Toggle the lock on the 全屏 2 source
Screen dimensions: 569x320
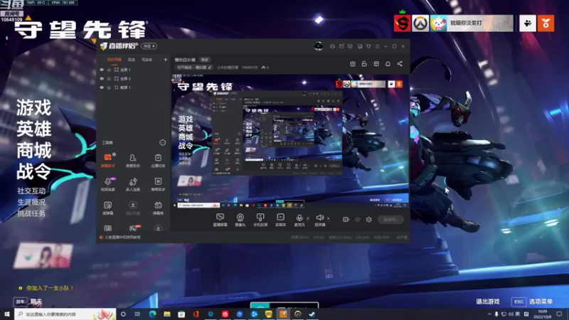(x=109, y=78)
